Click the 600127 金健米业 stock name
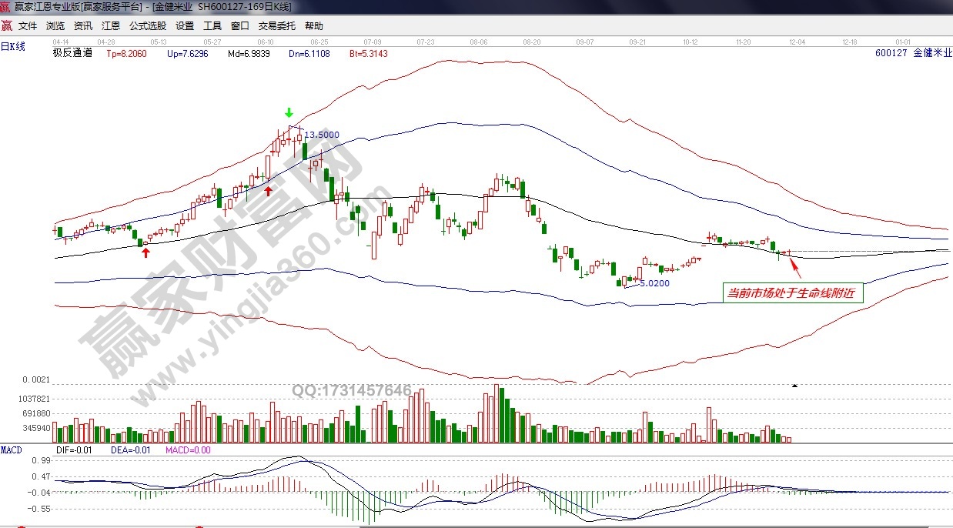Screen dimensions: 953x528 click(913, 53)
